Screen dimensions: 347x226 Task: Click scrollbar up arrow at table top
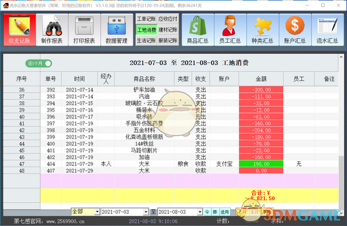(x=341, y=57)
